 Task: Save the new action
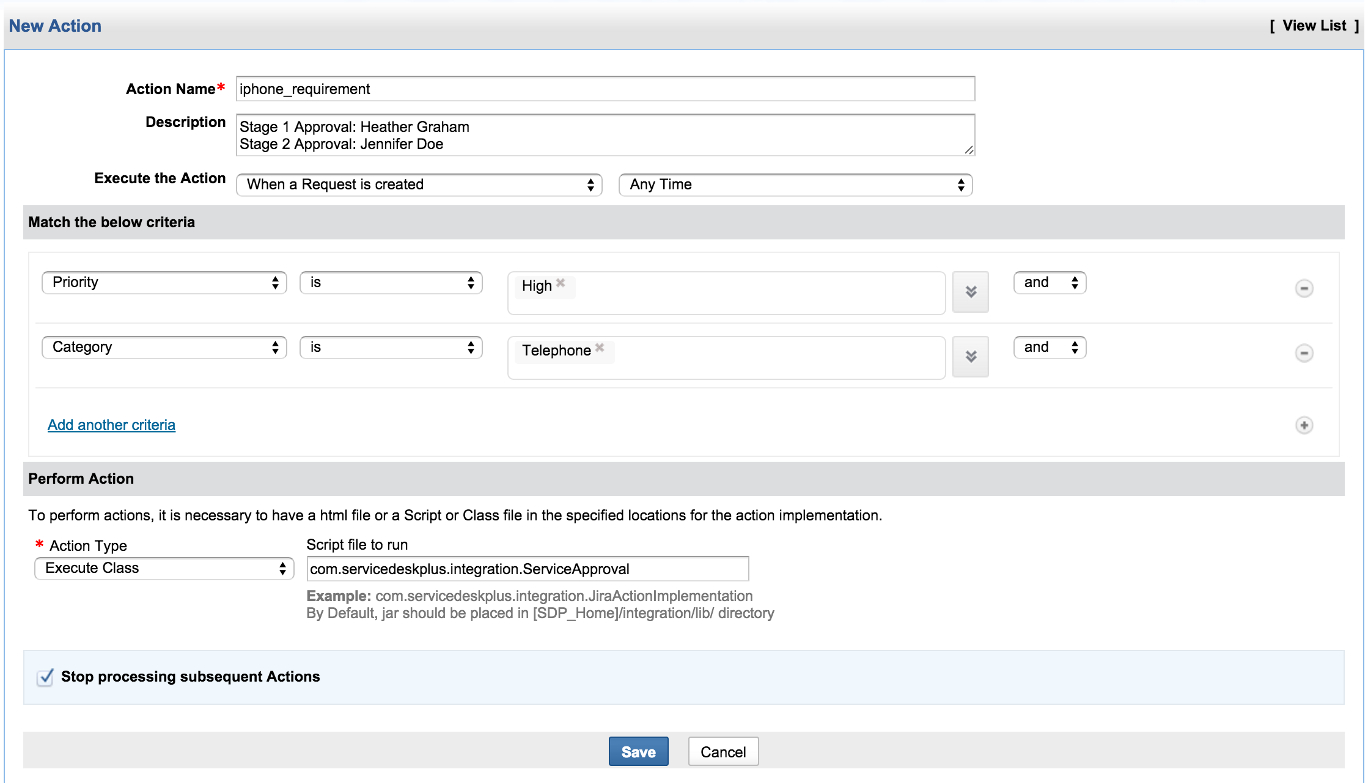tap(638, 751)
